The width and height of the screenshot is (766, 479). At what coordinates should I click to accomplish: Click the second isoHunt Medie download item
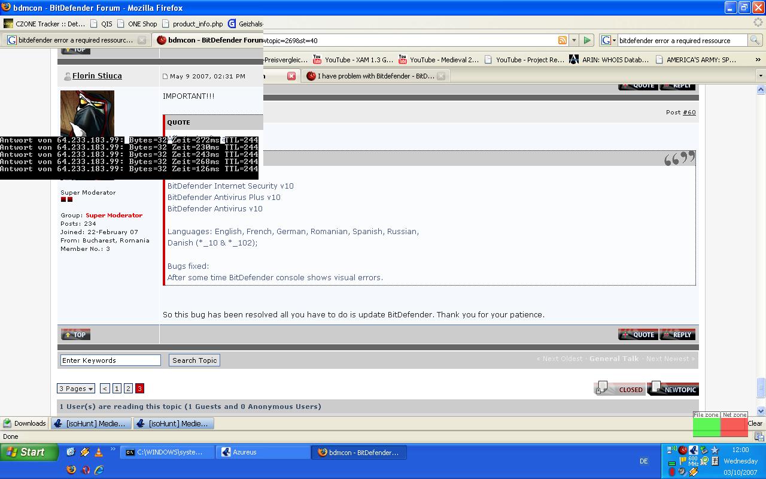pyautogui.click(x=174, y=423)
